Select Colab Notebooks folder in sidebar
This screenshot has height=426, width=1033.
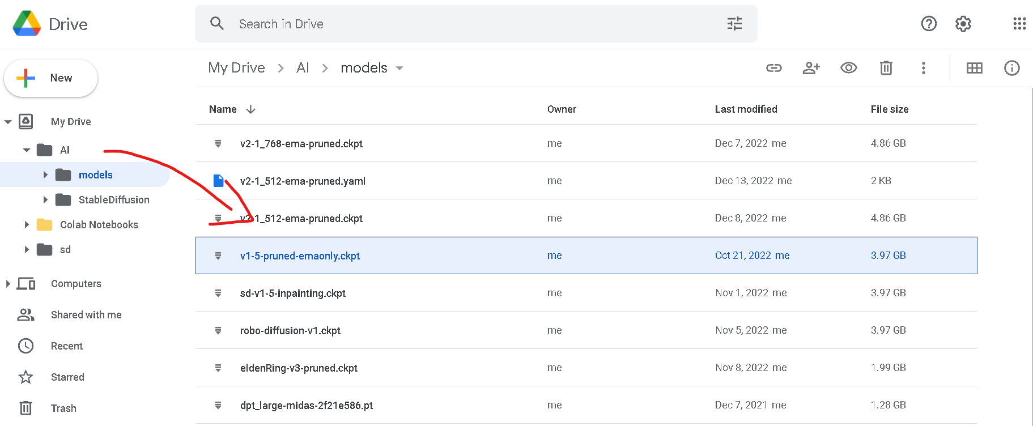tap(99, 224)
